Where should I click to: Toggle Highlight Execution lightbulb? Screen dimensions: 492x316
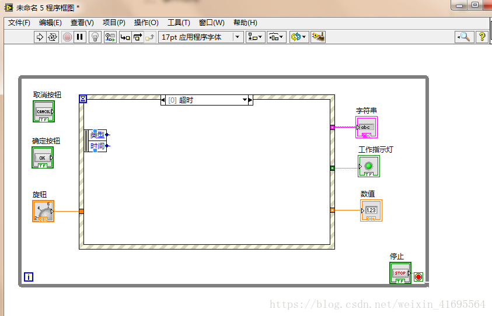pyautogui.click(x=95, y=37)
